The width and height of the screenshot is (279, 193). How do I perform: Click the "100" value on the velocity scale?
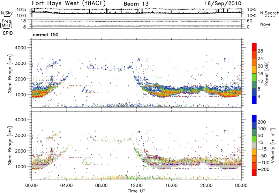[x=262, y=129]
